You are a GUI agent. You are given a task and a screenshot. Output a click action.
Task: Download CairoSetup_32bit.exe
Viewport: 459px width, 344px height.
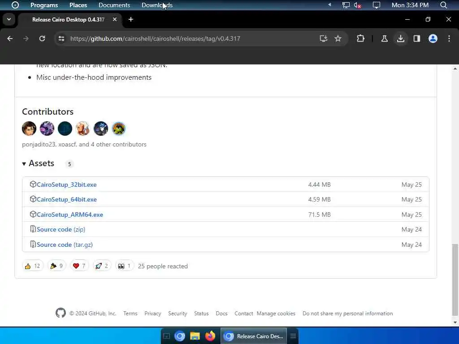pyautogui.click(x=66, y=185)
